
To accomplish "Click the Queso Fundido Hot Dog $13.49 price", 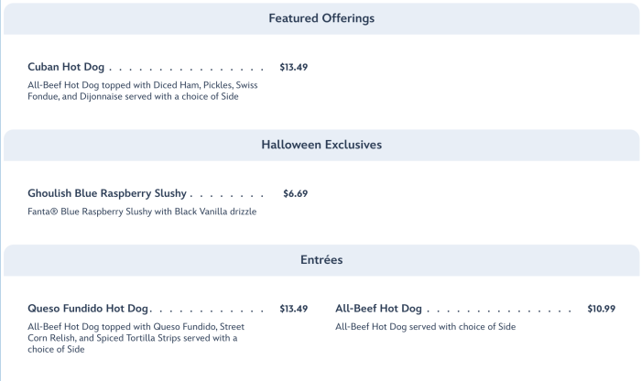I will click(293, 309).
